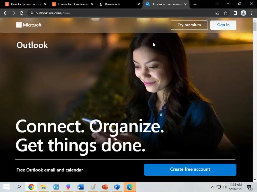Click the Outlook heading text

(x=32, y=45)
